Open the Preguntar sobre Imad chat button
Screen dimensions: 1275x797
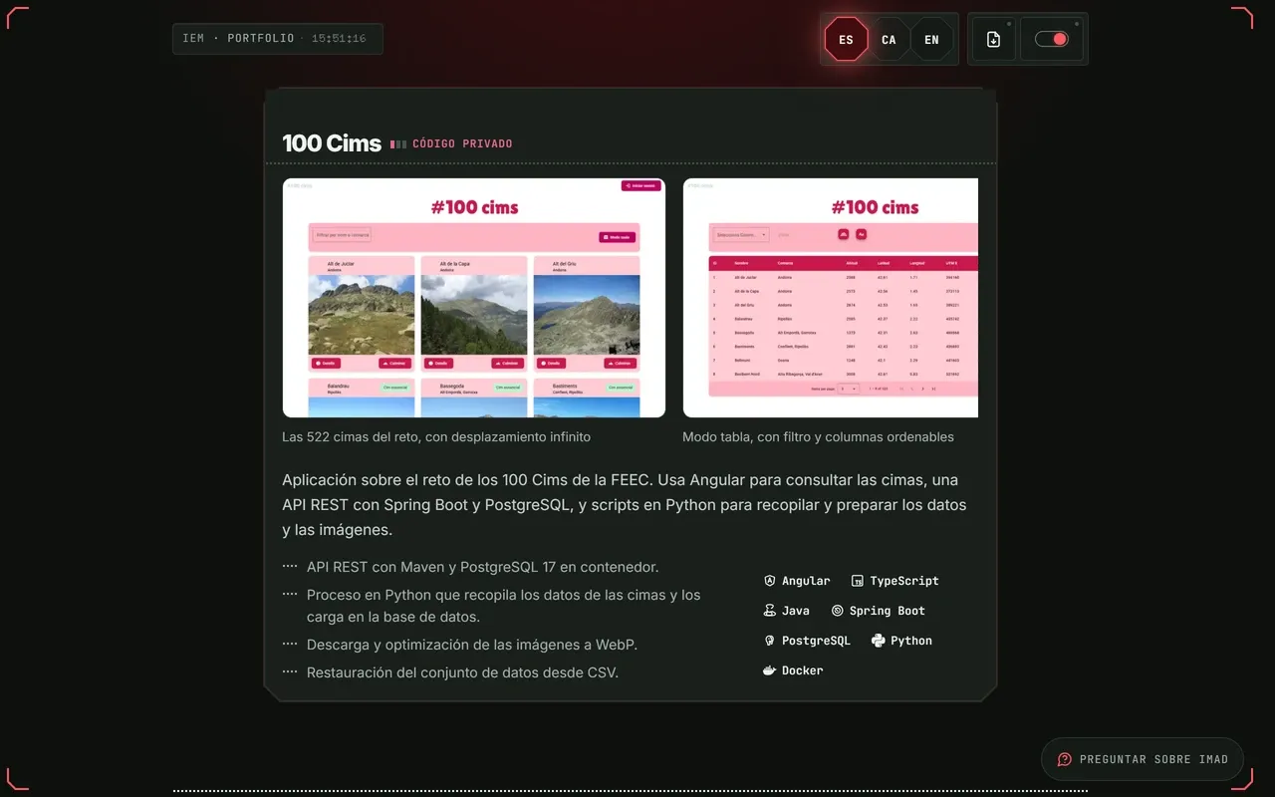coord(1143,759)
